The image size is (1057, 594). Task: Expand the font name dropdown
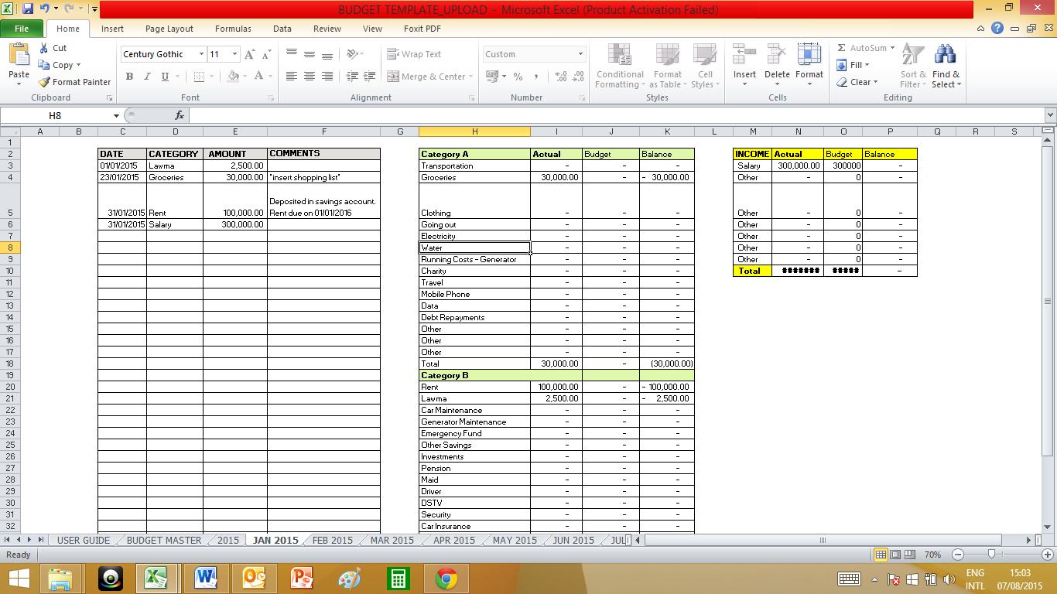click(x=201, y=54)
